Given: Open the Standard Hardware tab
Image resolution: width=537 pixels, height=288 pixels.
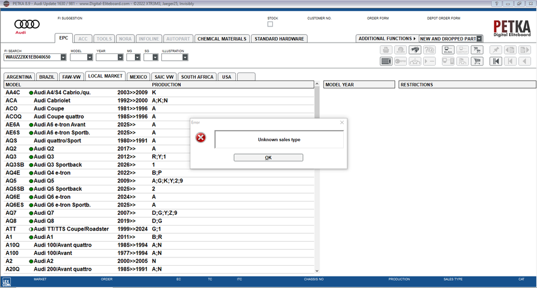Looking at the screenshot, I should (x=279, y=38).
